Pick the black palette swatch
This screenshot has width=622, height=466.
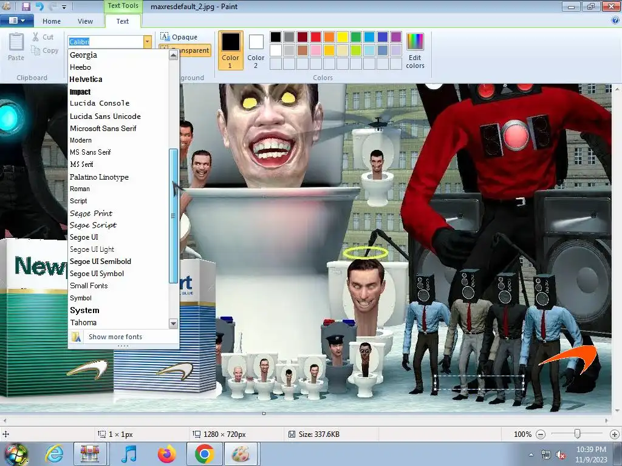click(x=276, y=37)
